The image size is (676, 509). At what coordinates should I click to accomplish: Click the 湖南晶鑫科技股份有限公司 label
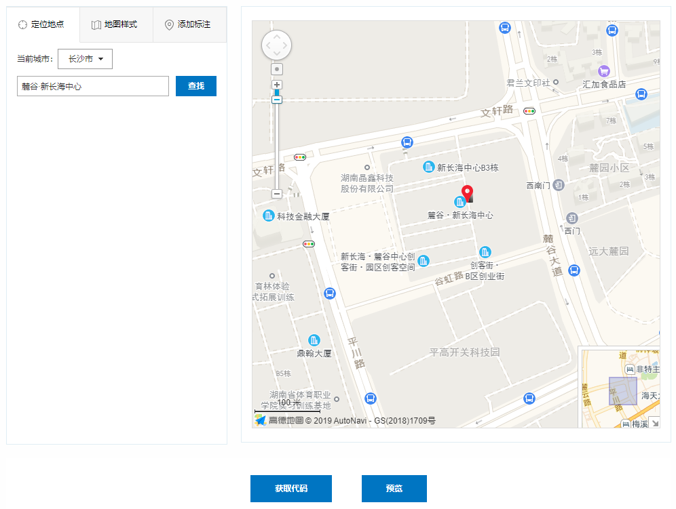[x=367, y=183]
